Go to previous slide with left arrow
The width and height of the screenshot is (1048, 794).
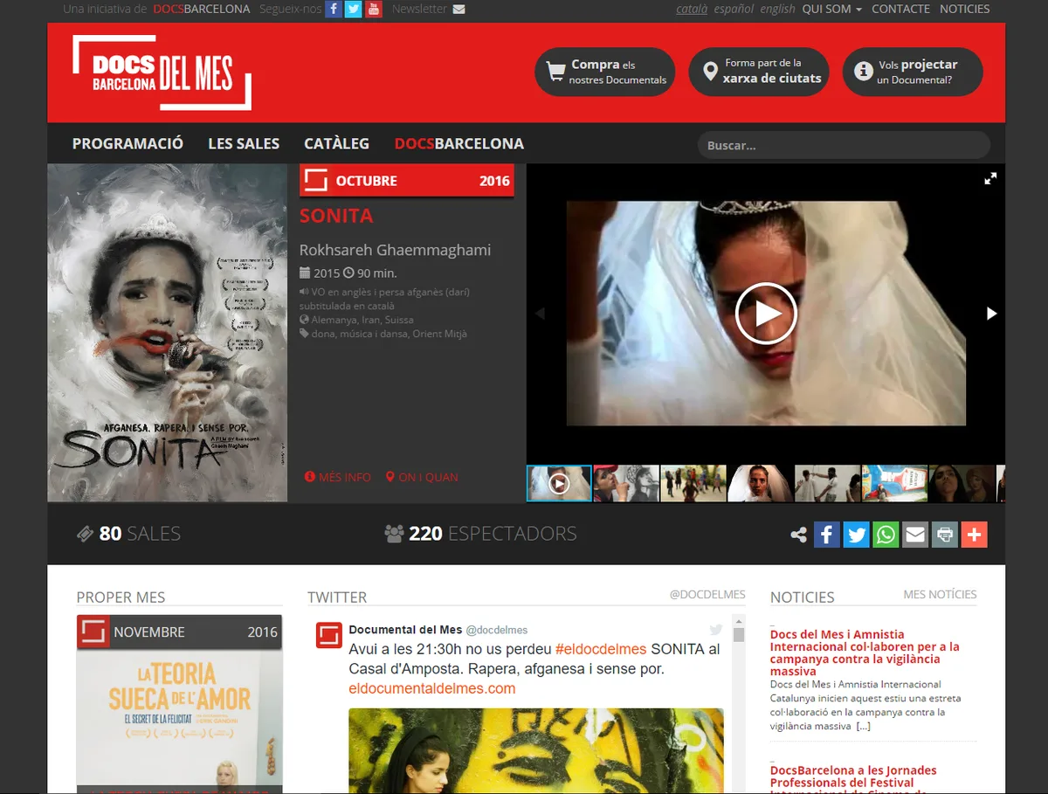[540, 314]
